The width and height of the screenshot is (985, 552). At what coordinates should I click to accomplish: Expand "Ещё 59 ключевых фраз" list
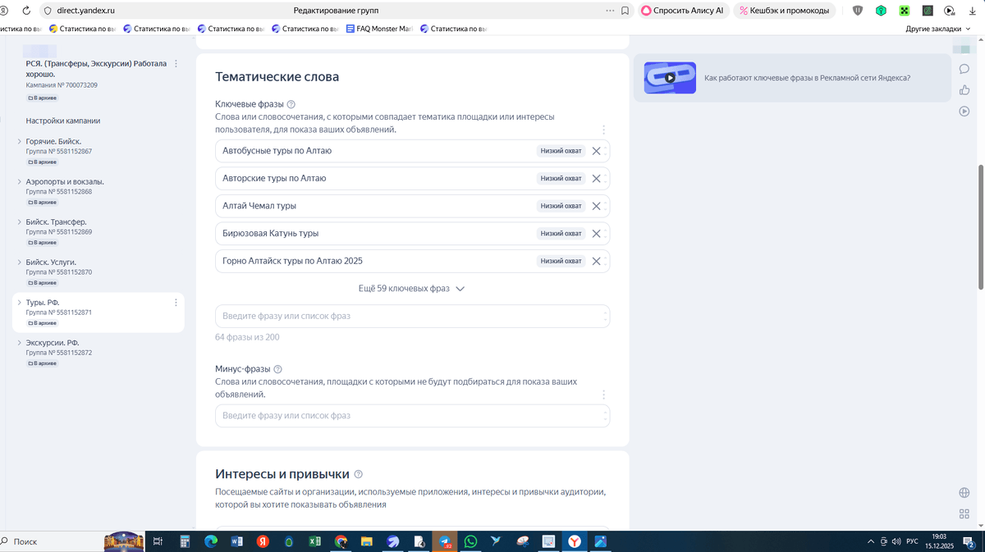(411, 289)
